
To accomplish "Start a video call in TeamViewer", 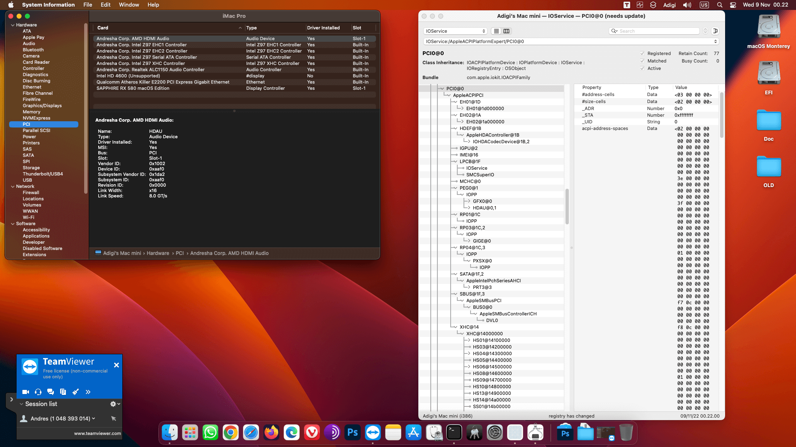I will pyautogui.click(x=25, y=392).
